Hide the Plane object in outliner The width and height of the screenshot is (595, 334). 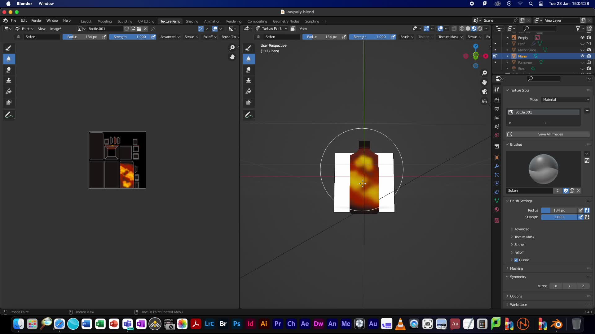click(582, 56)
